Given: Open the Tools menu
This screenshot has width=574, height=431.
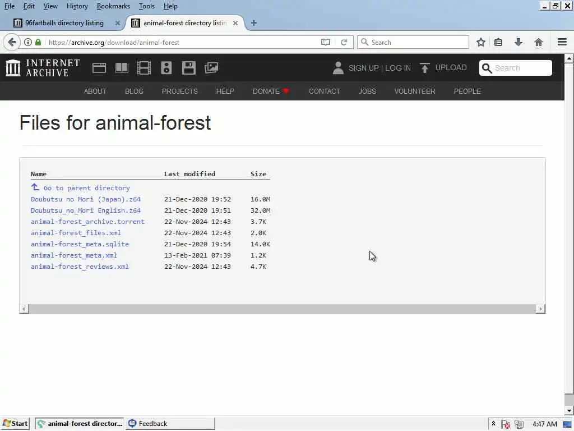Looking at the screenshot, I should click(147, 6).
